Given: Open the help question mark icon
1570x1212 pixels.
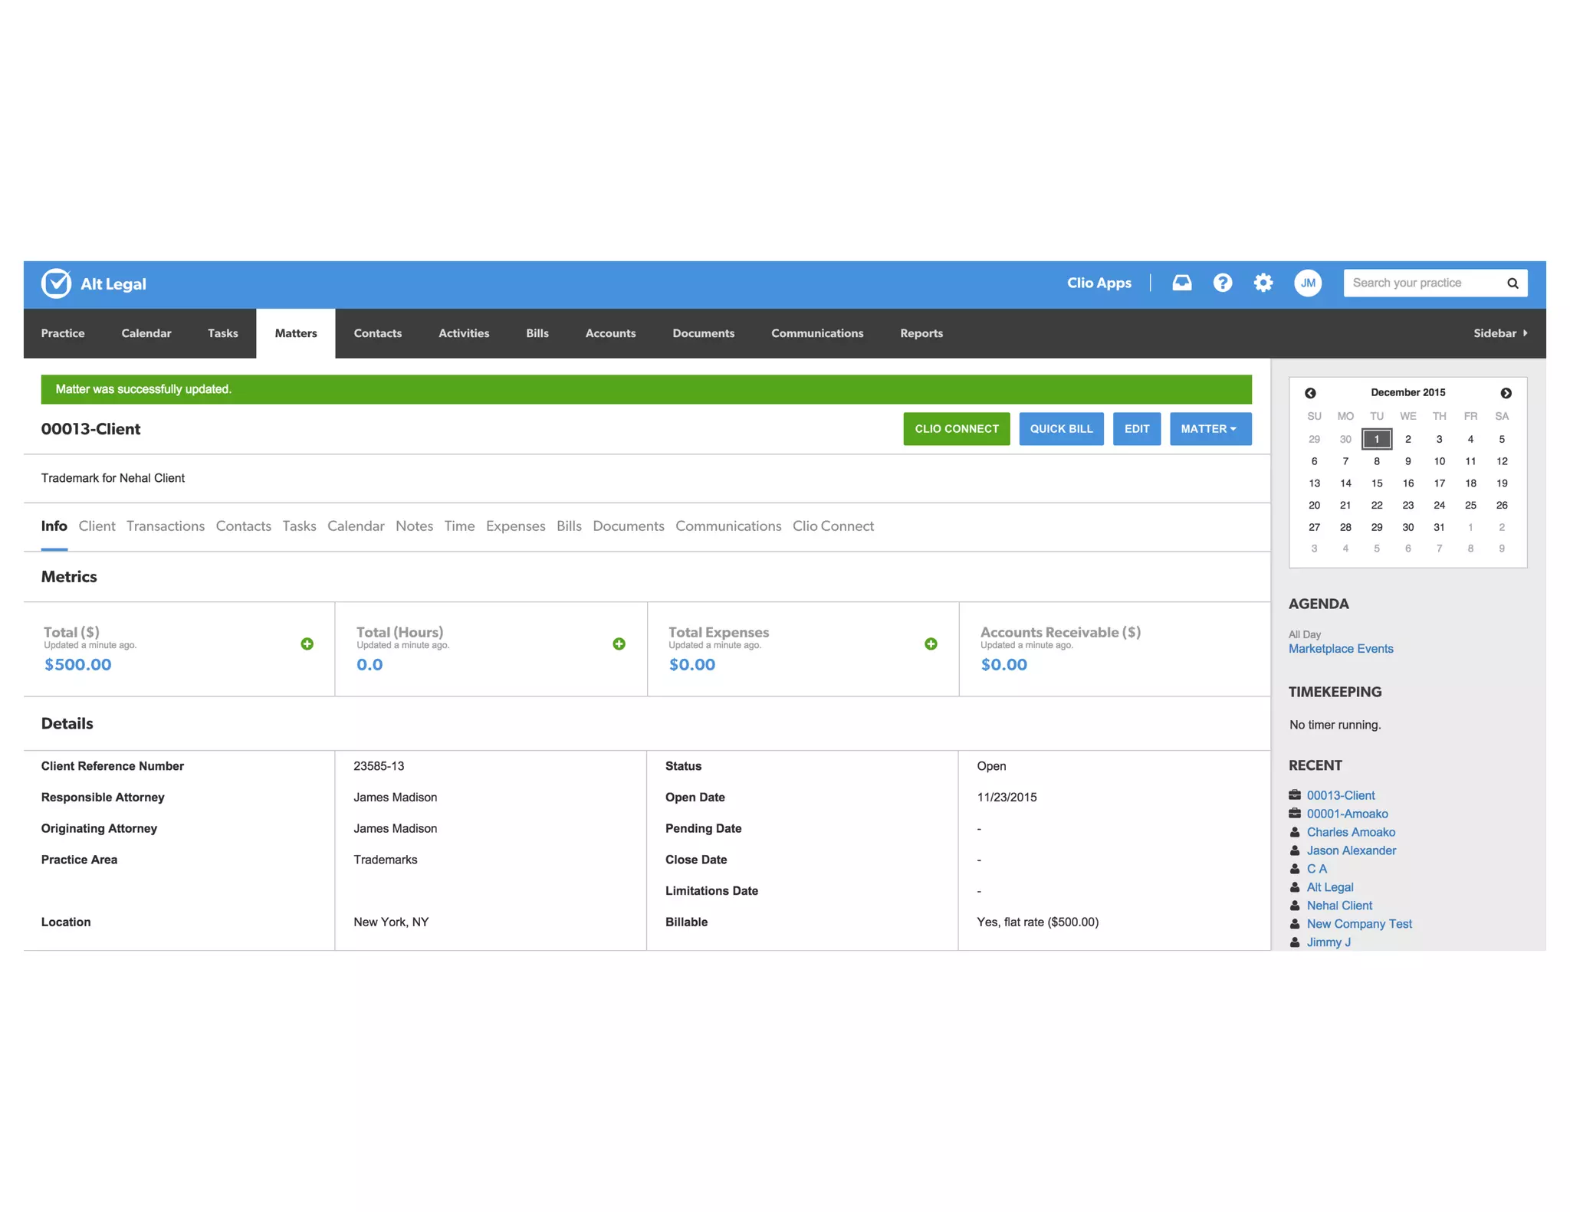Looking at the screenshot, I should tap(1222, 283).
